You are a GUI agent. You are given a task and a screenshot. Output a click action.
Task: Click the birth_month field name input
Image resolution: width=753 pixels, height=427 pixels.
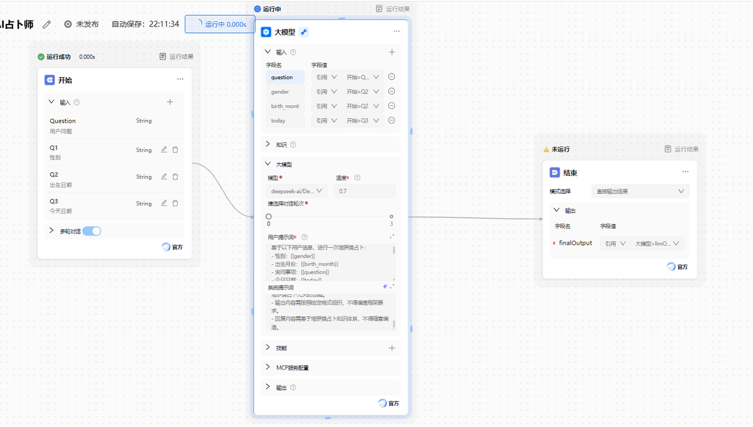pos(285,106)
